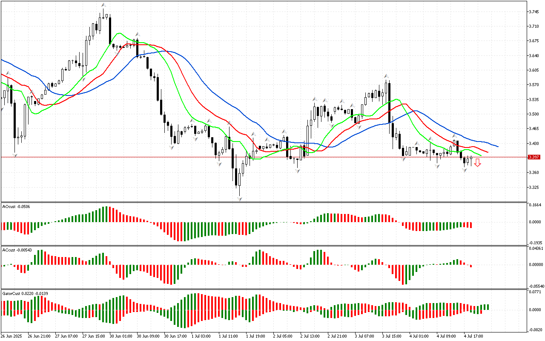Click the 1 Jul 19:00 time axis label
Viewport: 545px width, 341px height.
pyautogui.click(x=255, y=336)
